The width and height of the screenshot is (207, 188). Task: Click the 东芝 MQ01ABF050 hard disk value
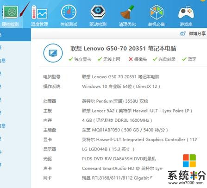125,130
